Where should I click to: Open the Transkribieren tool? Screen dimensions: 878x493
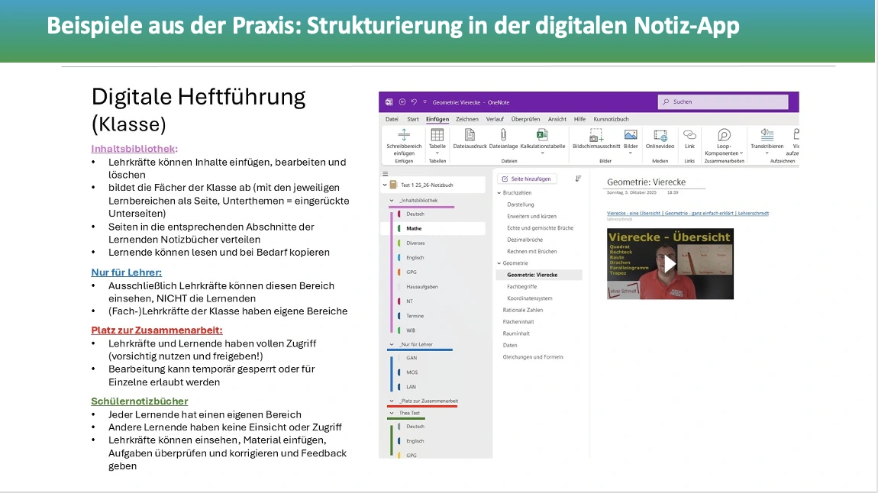[x=767, y=135]
